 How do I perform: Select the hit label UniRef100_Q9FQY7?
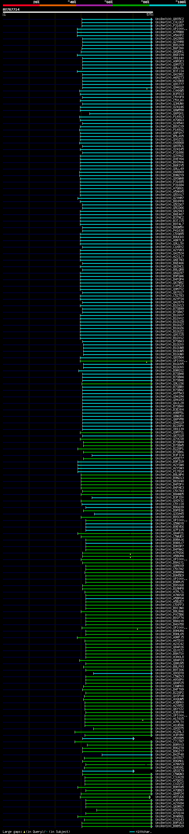(x=170, y=133)
